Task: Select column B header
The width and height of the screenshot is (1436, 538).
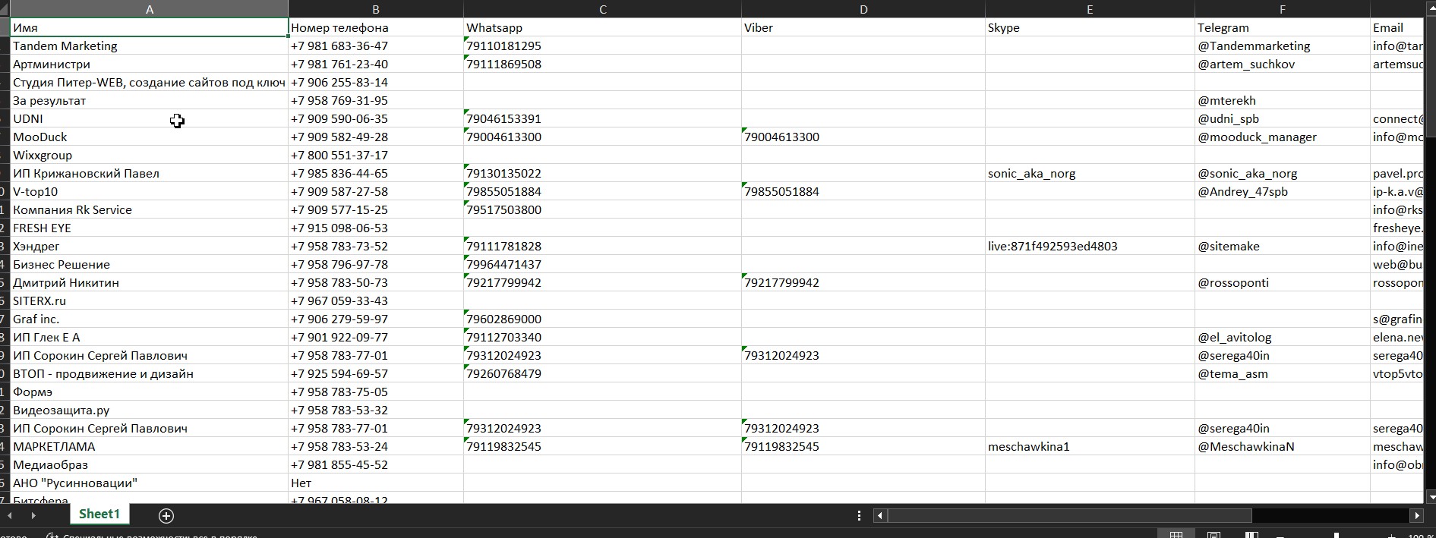Action: [376, 9]
